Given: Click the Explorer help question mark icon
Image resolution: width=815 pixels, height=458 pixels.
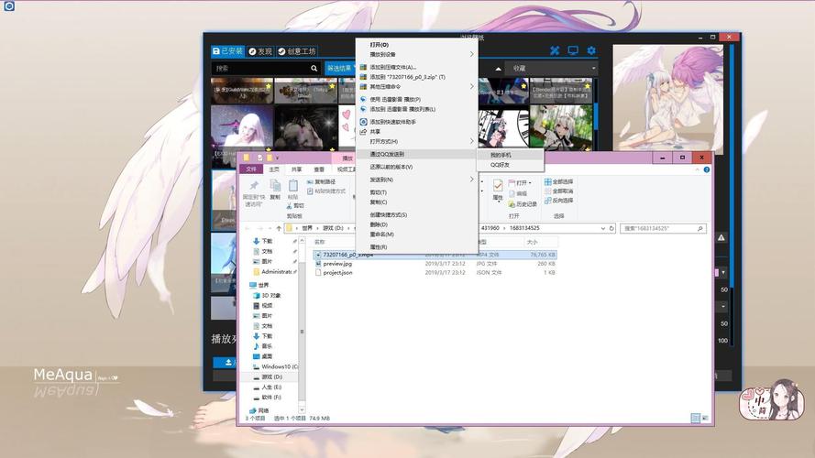Looking at the screenshot, I should click(707, 169).
